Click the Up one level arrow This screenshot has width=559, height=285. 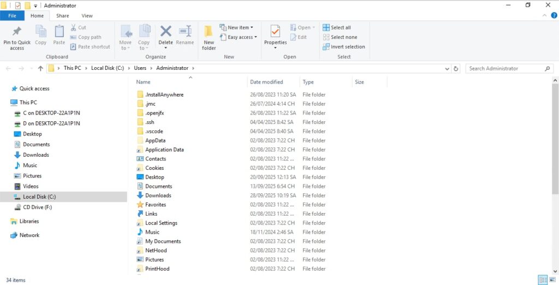(40, 68)
